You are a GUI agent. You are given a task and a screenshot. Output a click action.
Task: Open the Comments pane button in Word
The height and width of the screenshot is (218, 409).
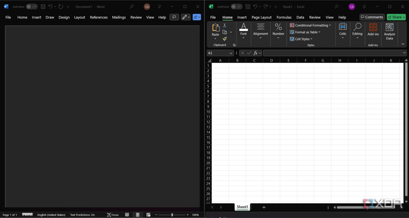(x=174, y=17)
